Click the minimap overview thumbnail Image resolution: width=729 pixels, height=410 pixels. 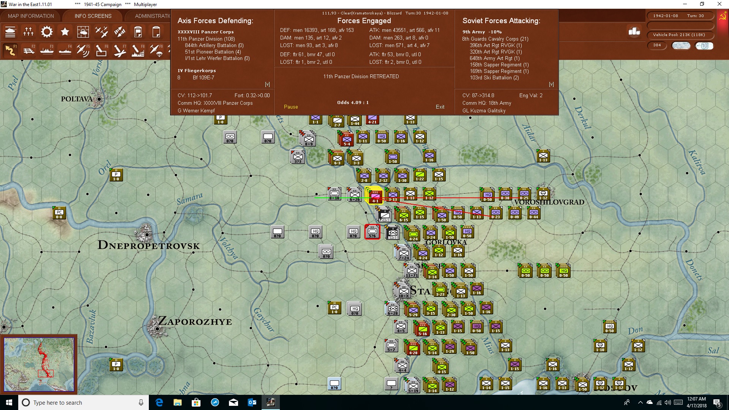pos(39,364)
